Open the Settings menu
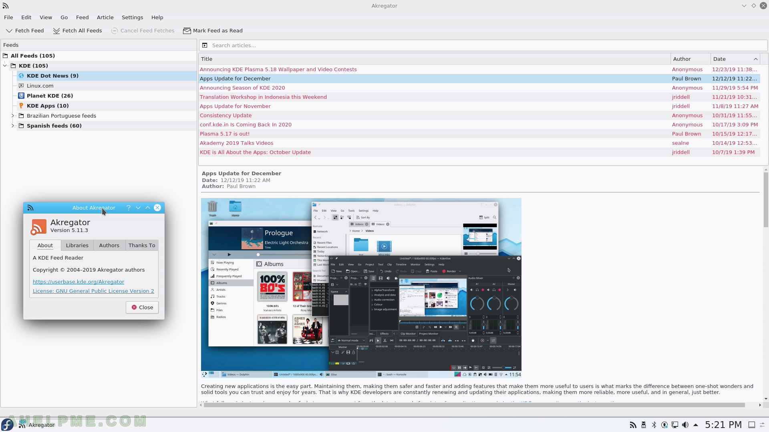This screenshot has width=769, height=432. (x=132, y=17)
